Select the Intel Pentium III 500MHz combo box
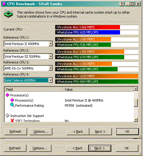154x156 pixels. (28, 57)
